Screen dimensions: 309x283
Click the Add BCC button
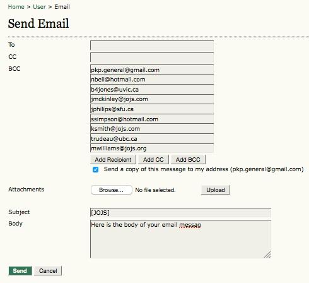tap(188, 160)
